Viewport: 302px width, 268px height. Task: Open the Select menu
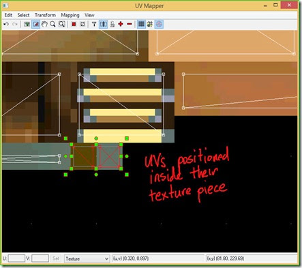tap(23, 15)
